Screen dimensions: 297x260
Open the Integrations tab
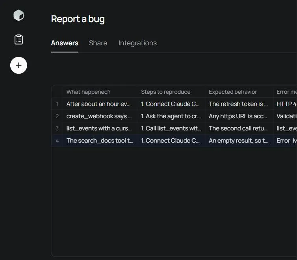click(x=137, y=43)
